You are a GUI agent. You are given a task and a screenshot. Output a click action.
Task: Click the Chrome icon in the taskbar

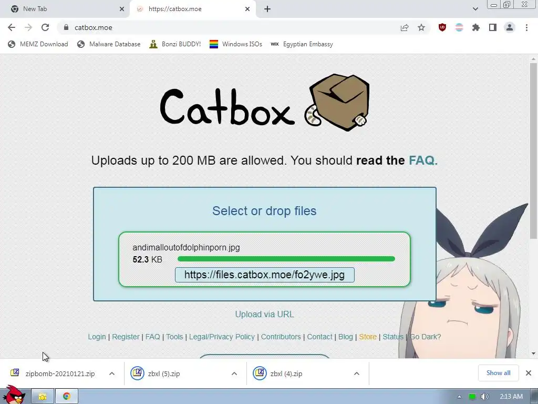point(67,397)
